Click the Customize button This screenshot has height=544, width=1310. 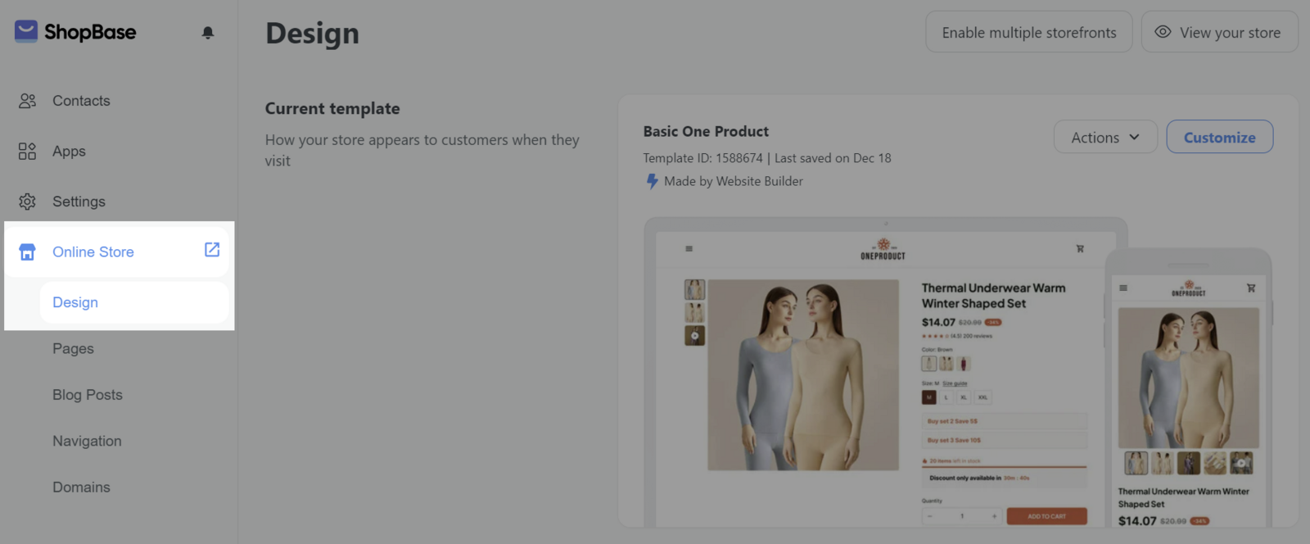click(1219, 138)
